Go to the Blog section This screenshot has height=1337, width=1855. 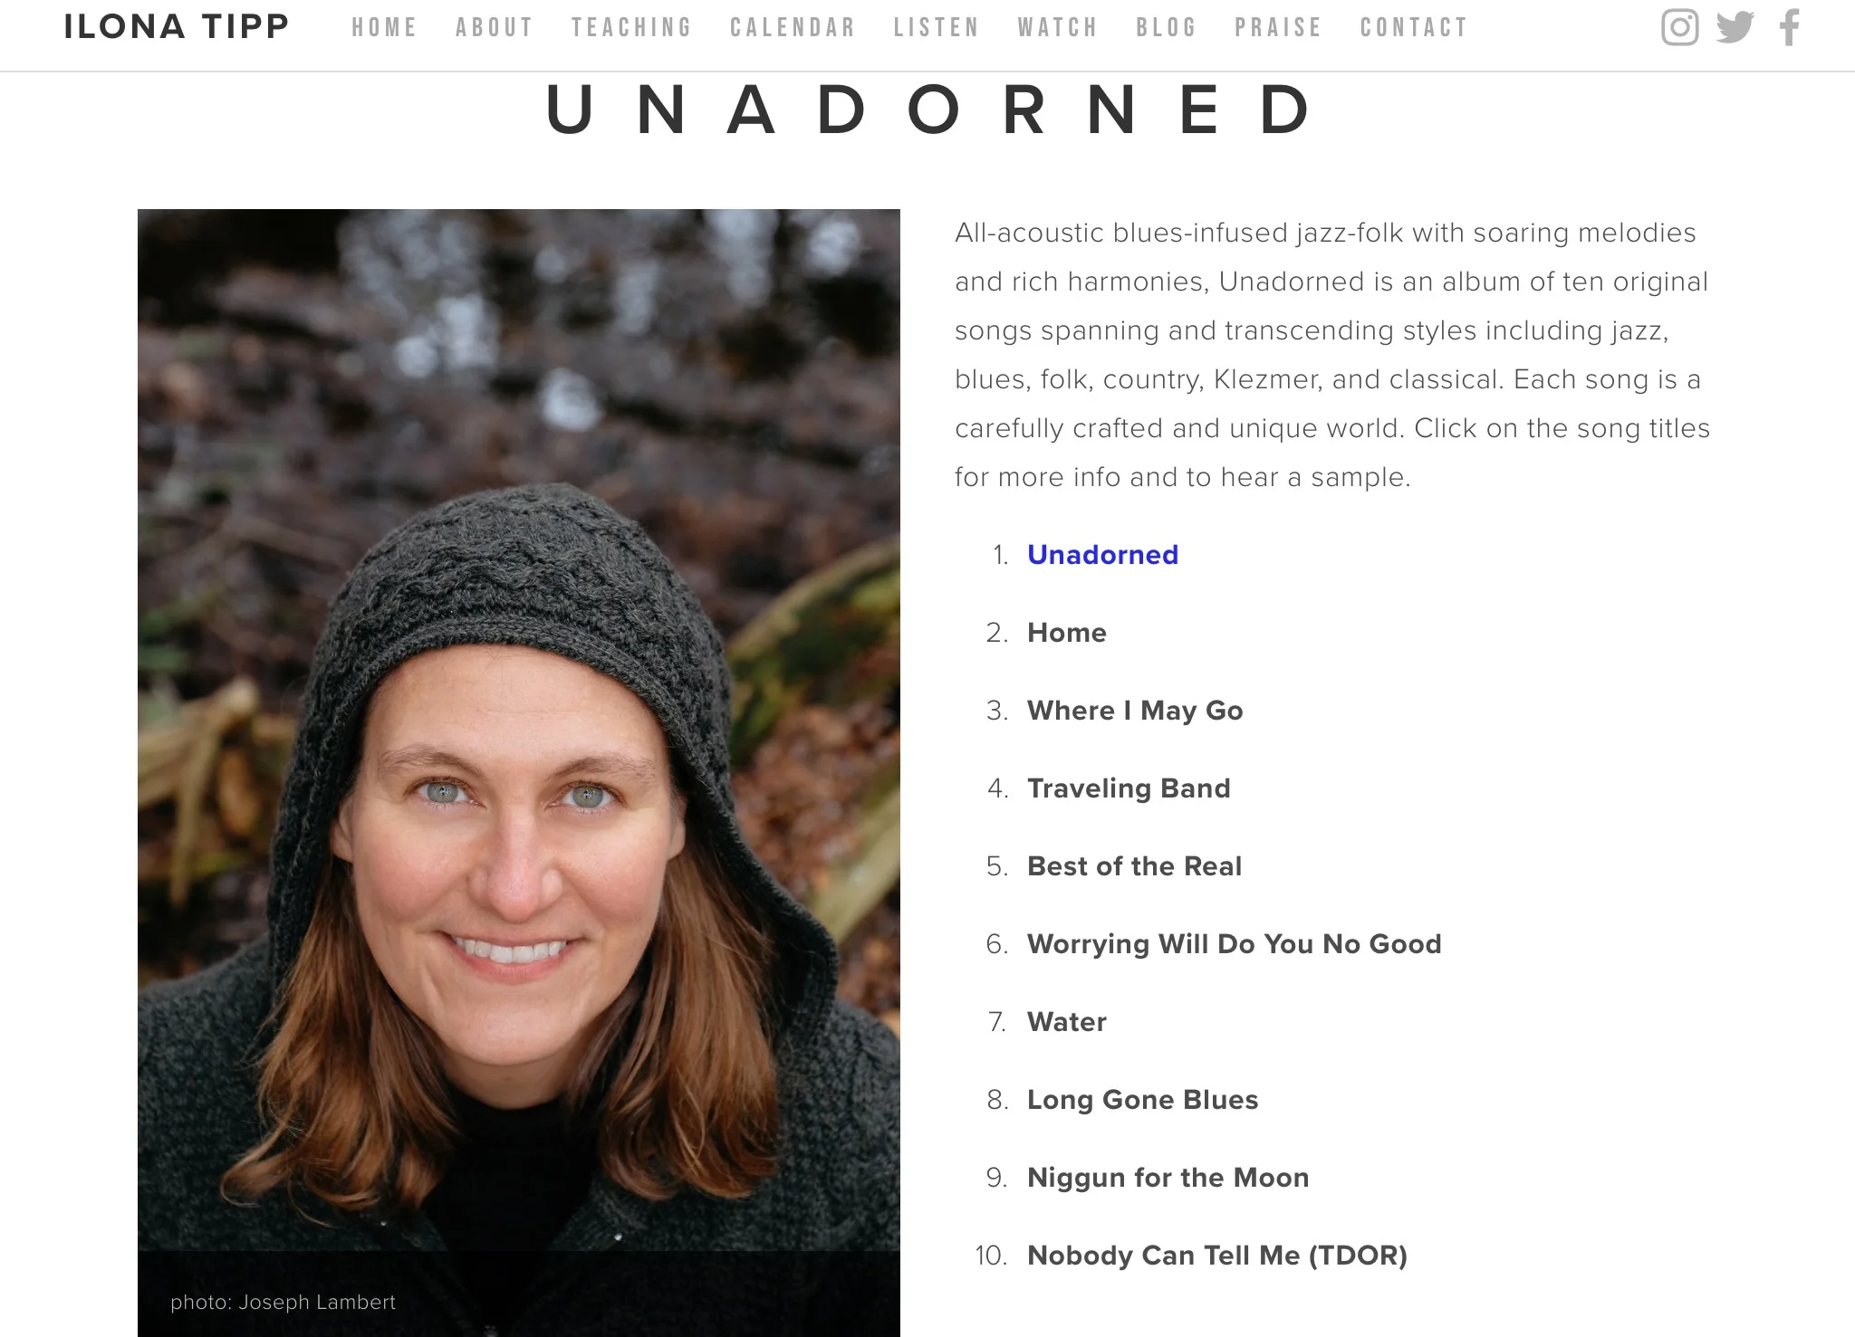[1168, 28]
